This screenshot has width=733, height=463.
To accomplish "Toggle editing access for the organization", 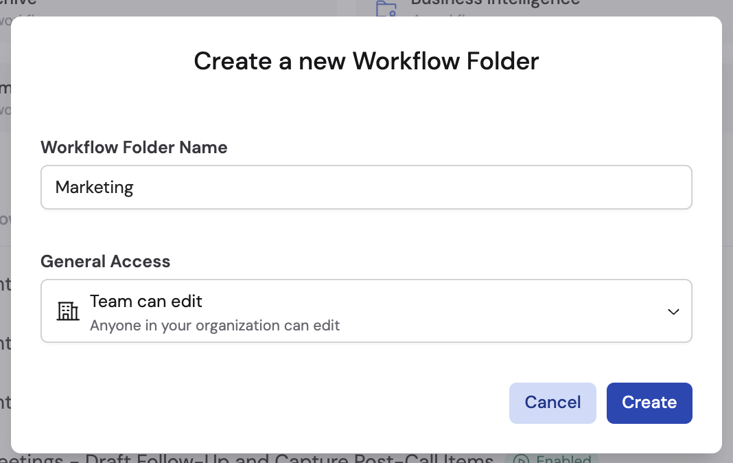I will coord(366,311).
